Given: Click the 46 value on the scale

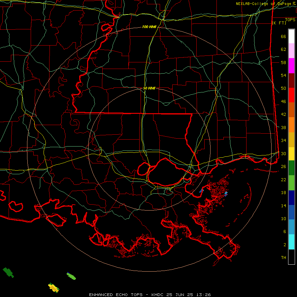Looking at the screenshot, I should click(283, 102).
